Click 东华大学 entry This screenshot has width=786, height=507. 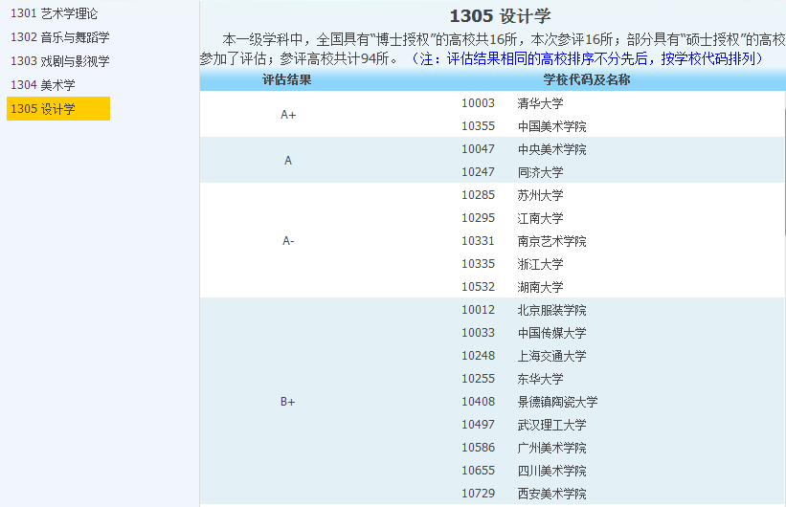pos(540,379)
